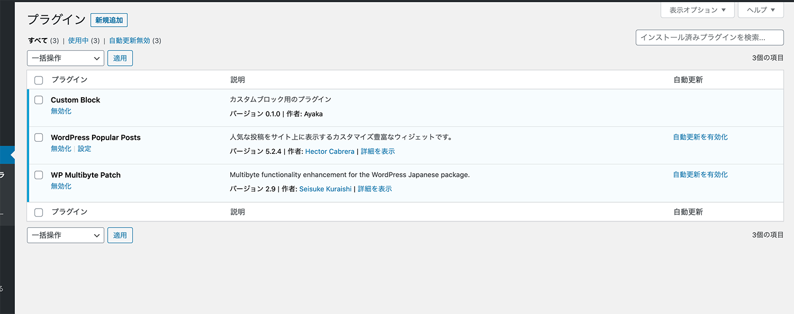Click the Seisuke Kuraishi author link

325,189
